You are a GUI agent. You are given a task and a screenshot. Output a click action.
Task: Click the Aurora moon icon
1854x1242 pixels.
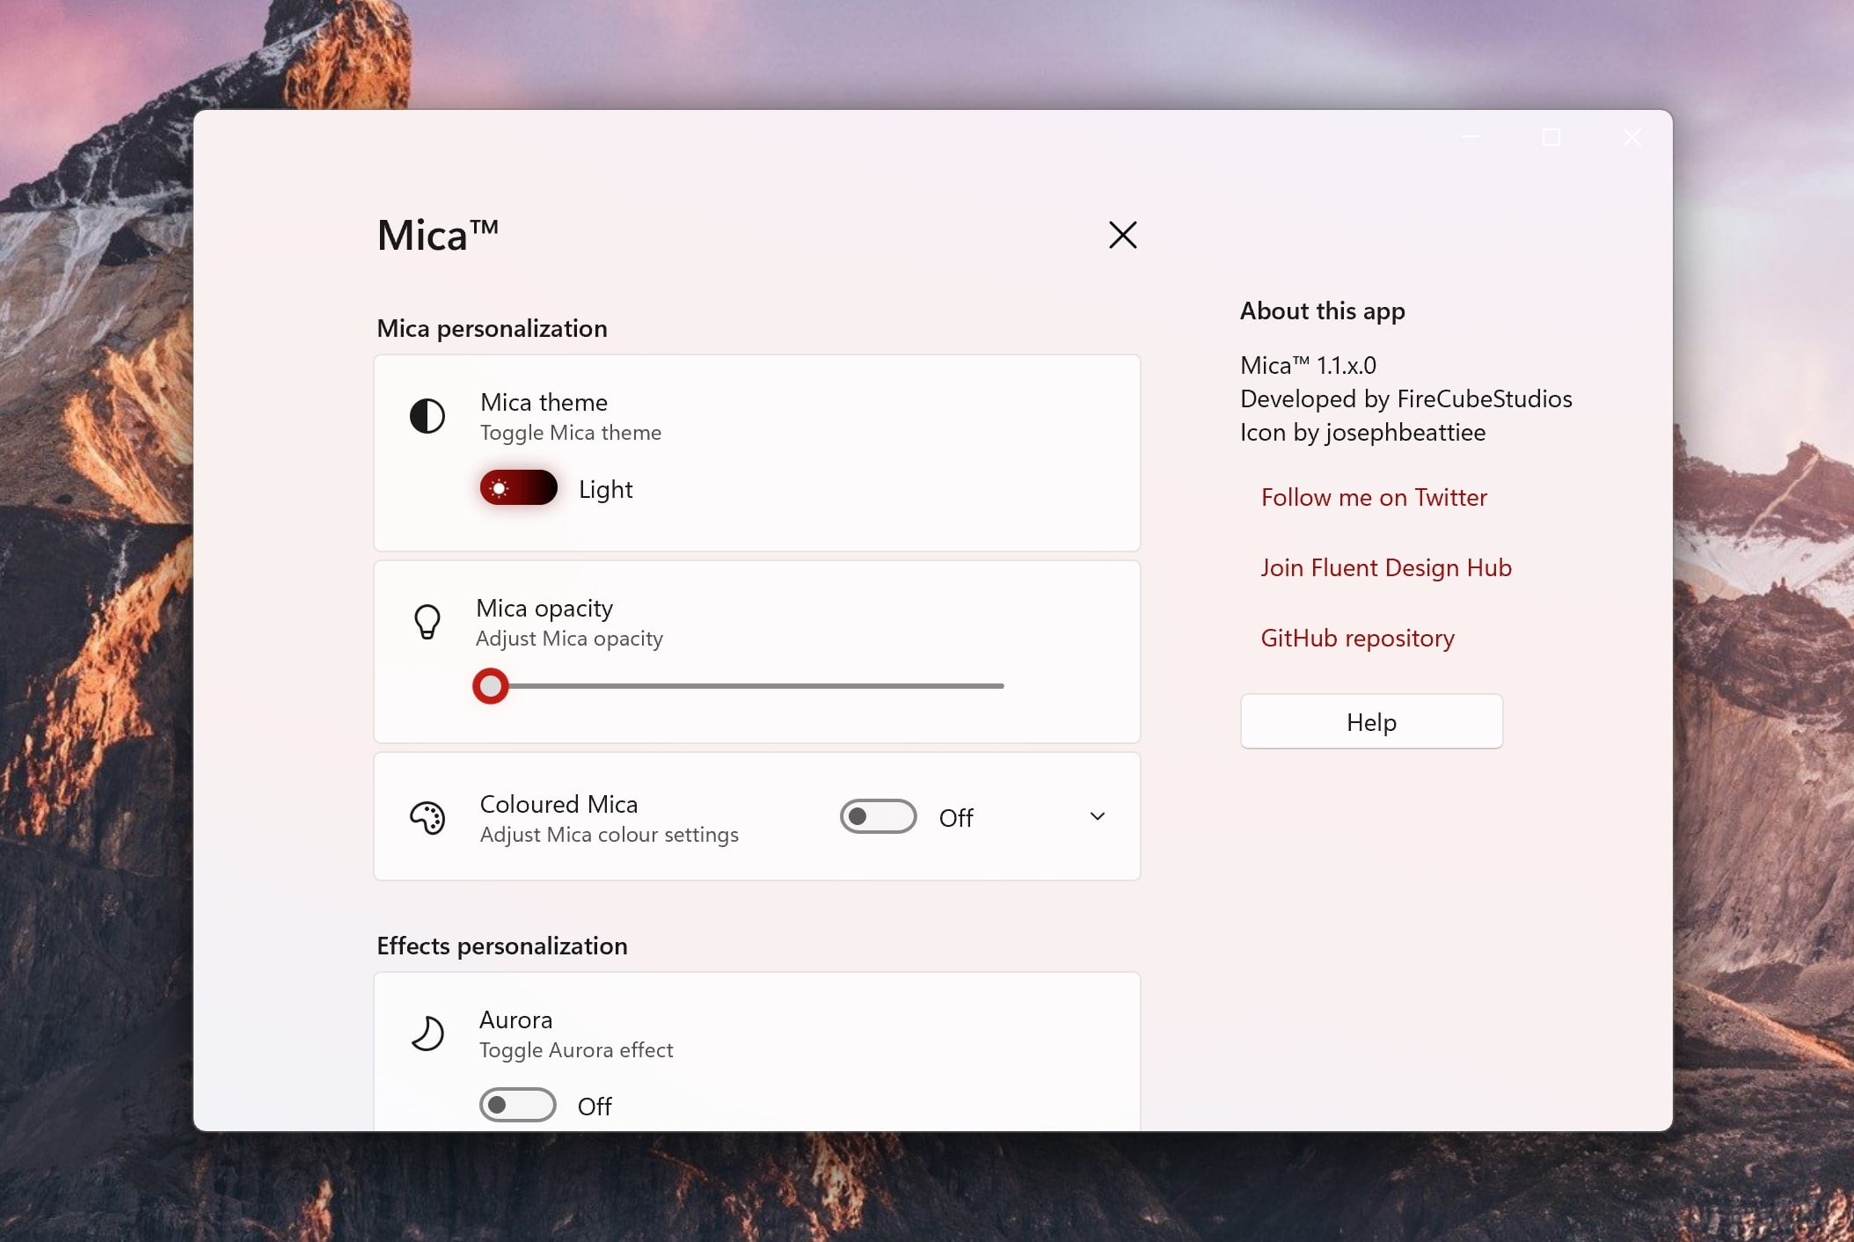[x=427, y=1034]
